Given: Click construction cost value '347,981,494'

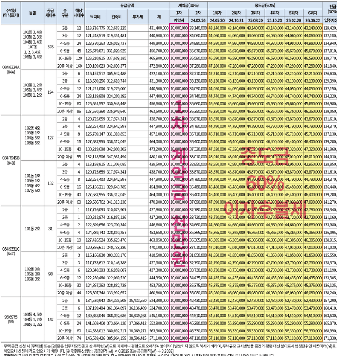Looking at the screenshot, I should pyautogui.click(x=117, y=157).
